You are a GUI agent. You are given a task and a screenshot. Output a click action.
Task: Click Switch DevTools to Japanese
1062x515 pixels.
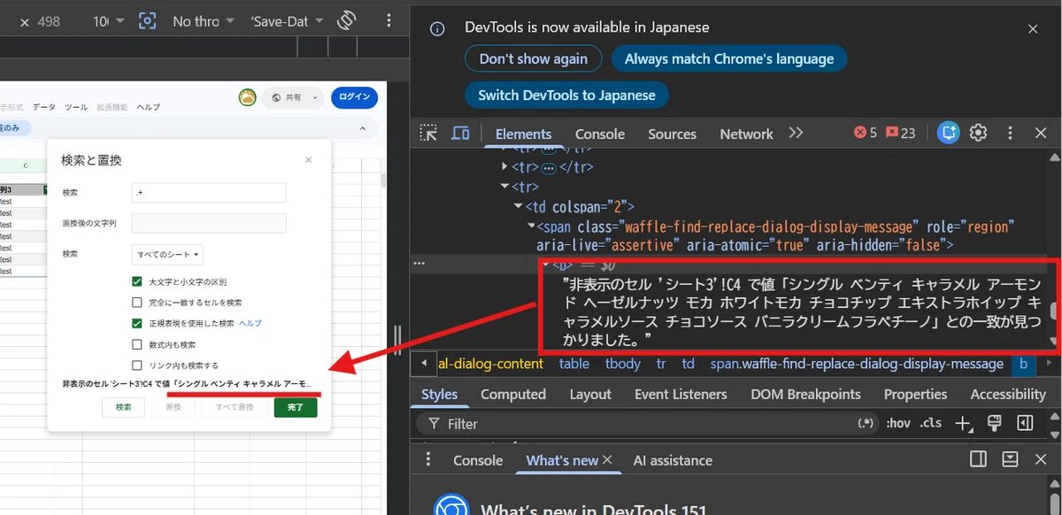point(567,95)
